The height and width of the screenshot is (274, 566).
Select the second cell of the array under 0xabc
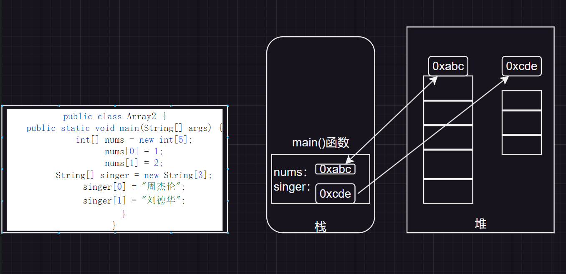pos(448,113)
